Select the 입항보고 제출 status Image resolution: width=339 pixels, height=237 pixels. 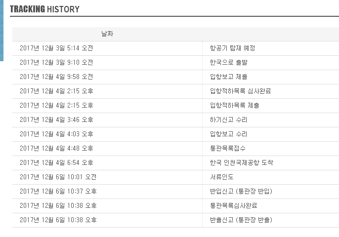229,77
